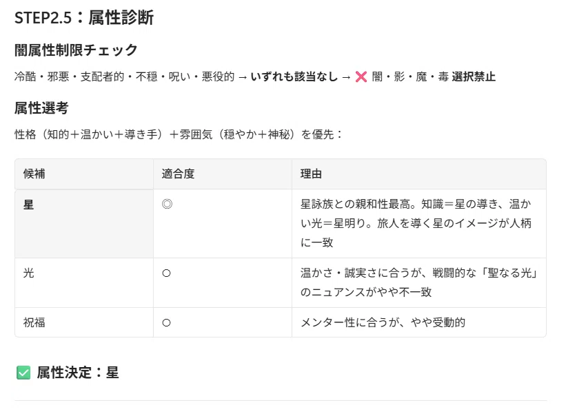Click the 闇属性制限チェック heading
This screenshot has width=577, height=416.
tap(76, 50)
